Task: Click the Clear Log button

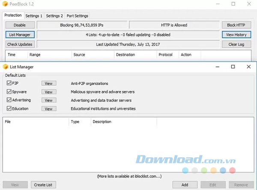Action: 236,44
